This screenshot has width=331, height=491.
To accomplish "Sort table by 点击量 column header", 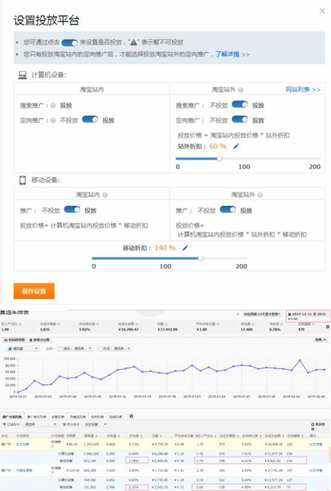I will pos(113,436).
